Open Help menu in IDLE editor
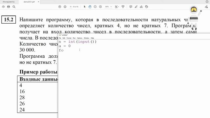This screenshot has height=118, width=210. click(92, 38)
